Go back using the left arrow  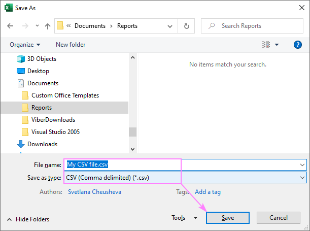click(10, 26)
